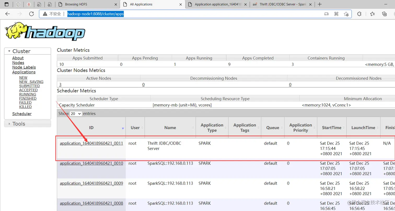Open the favorites list icon in toolbar
The height and width of the screenshot is (211, 395).
tap(373, 14)
